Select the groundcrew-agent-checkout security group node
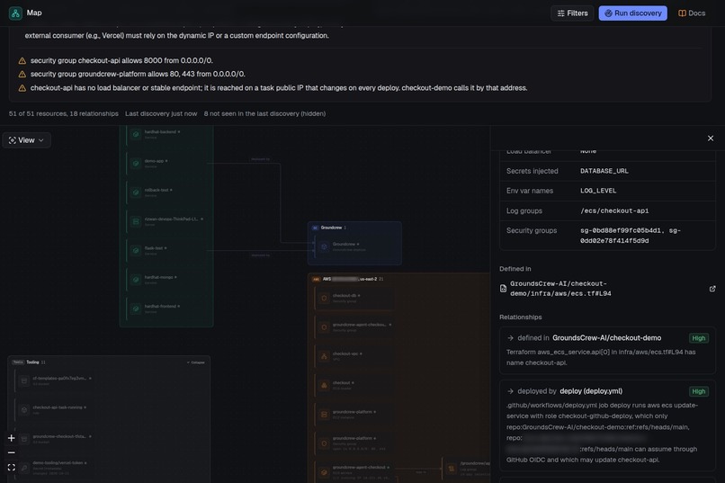Image resolution: width=725 pixels, height=483 pixels. (x=355, y=327)
